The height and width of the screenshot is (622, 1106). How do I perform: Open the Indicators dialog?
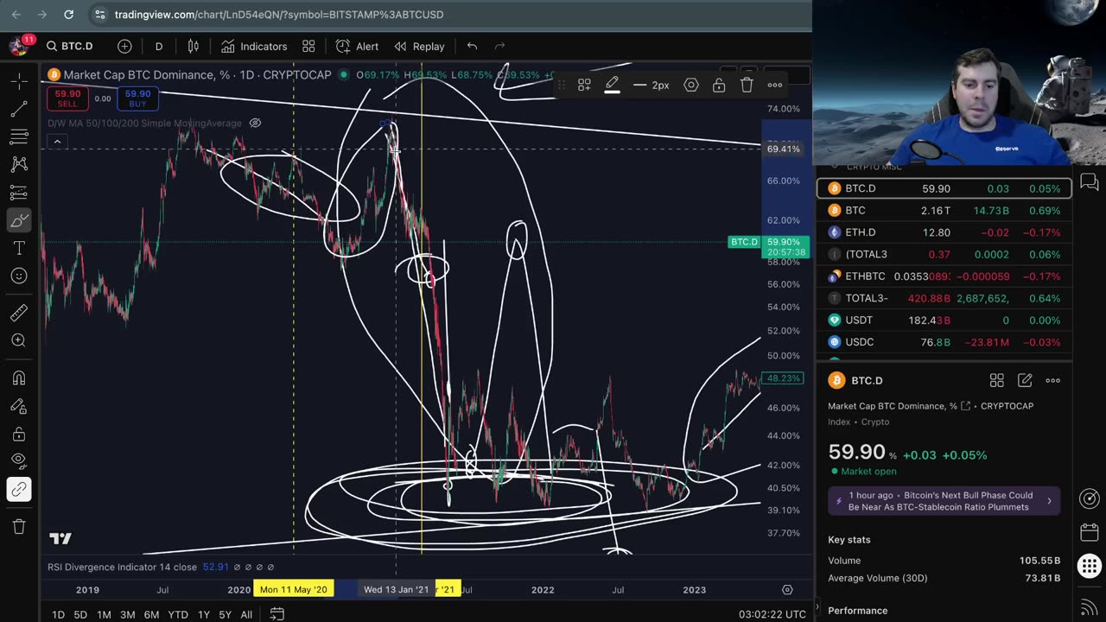(254, 47)
